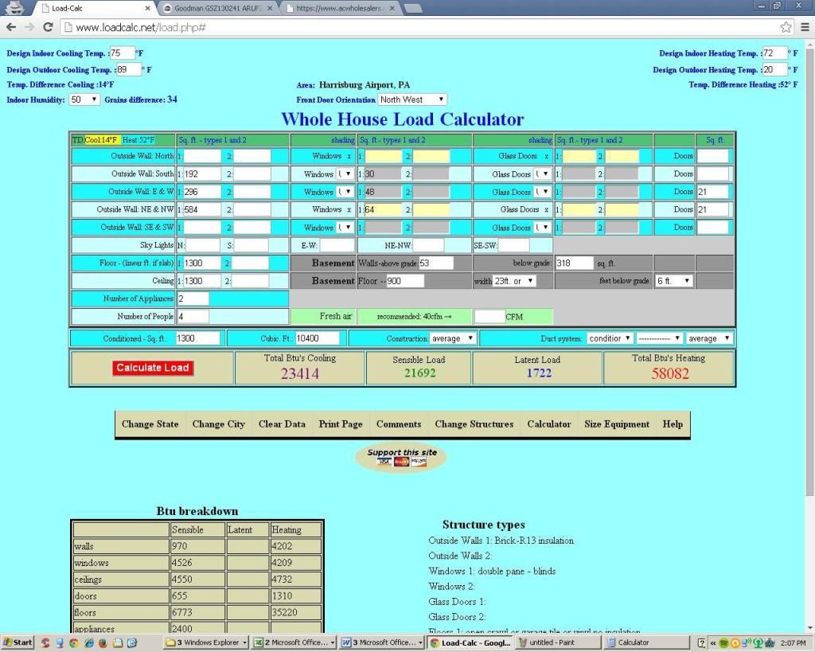Click the help question-mark icon in the tray
The height and width of the screenshot is (652, 815).
[702, 643]
